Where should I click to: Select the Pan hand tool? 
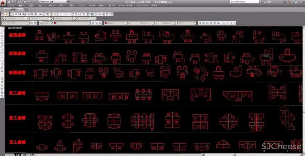[73, 14]
